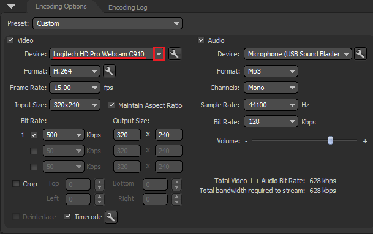Click the crop Top value field
373x234 pixels.
click(78, 184)
